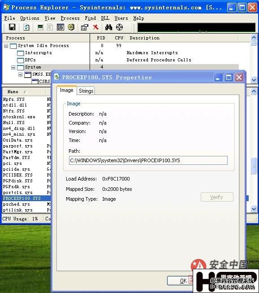The width and height of the screenshot is (259, 293).
Task: Click upper pane scrollbar up arrow
Action: click(x=254, y=38)
